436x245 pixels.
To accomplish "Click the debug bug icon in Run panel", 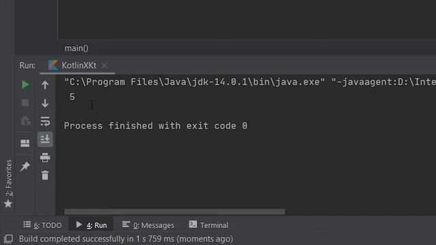I will click(25, 121).
